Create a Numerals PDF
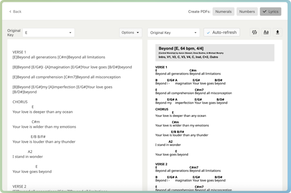Screen dimensions: 291x193 [223, 12]
